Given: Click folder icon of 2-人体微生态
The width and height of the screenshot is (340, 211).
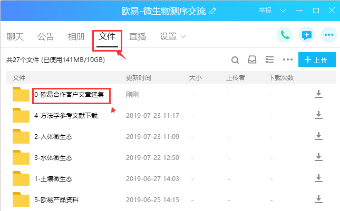Looking at the screenshot, I should pyautogui.click(x=21, y=136).
